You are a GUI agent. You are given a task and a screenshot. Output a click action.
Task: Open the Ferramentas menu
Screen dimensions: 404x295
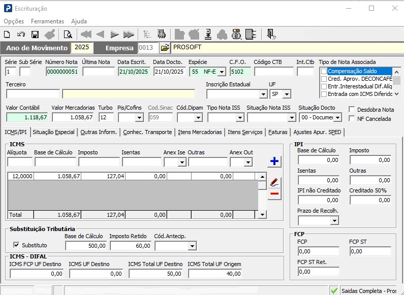(x=47, y=21)
